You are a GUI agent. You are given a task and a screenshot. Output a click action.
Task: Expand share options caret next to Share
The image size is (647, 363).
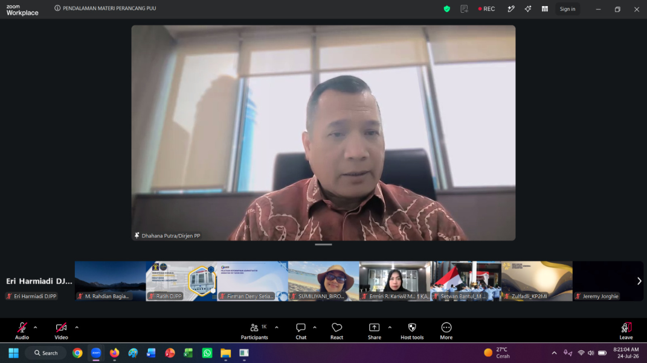tap(390, 327)
